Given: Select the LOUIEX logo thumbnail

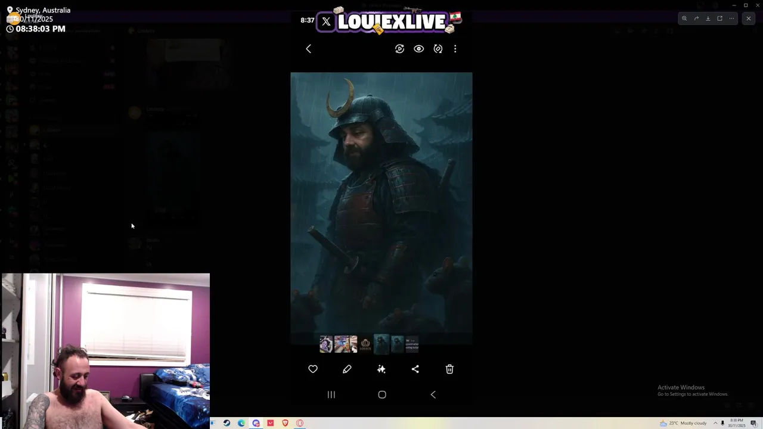Looking at the screenshot, I should click(365, 344).
